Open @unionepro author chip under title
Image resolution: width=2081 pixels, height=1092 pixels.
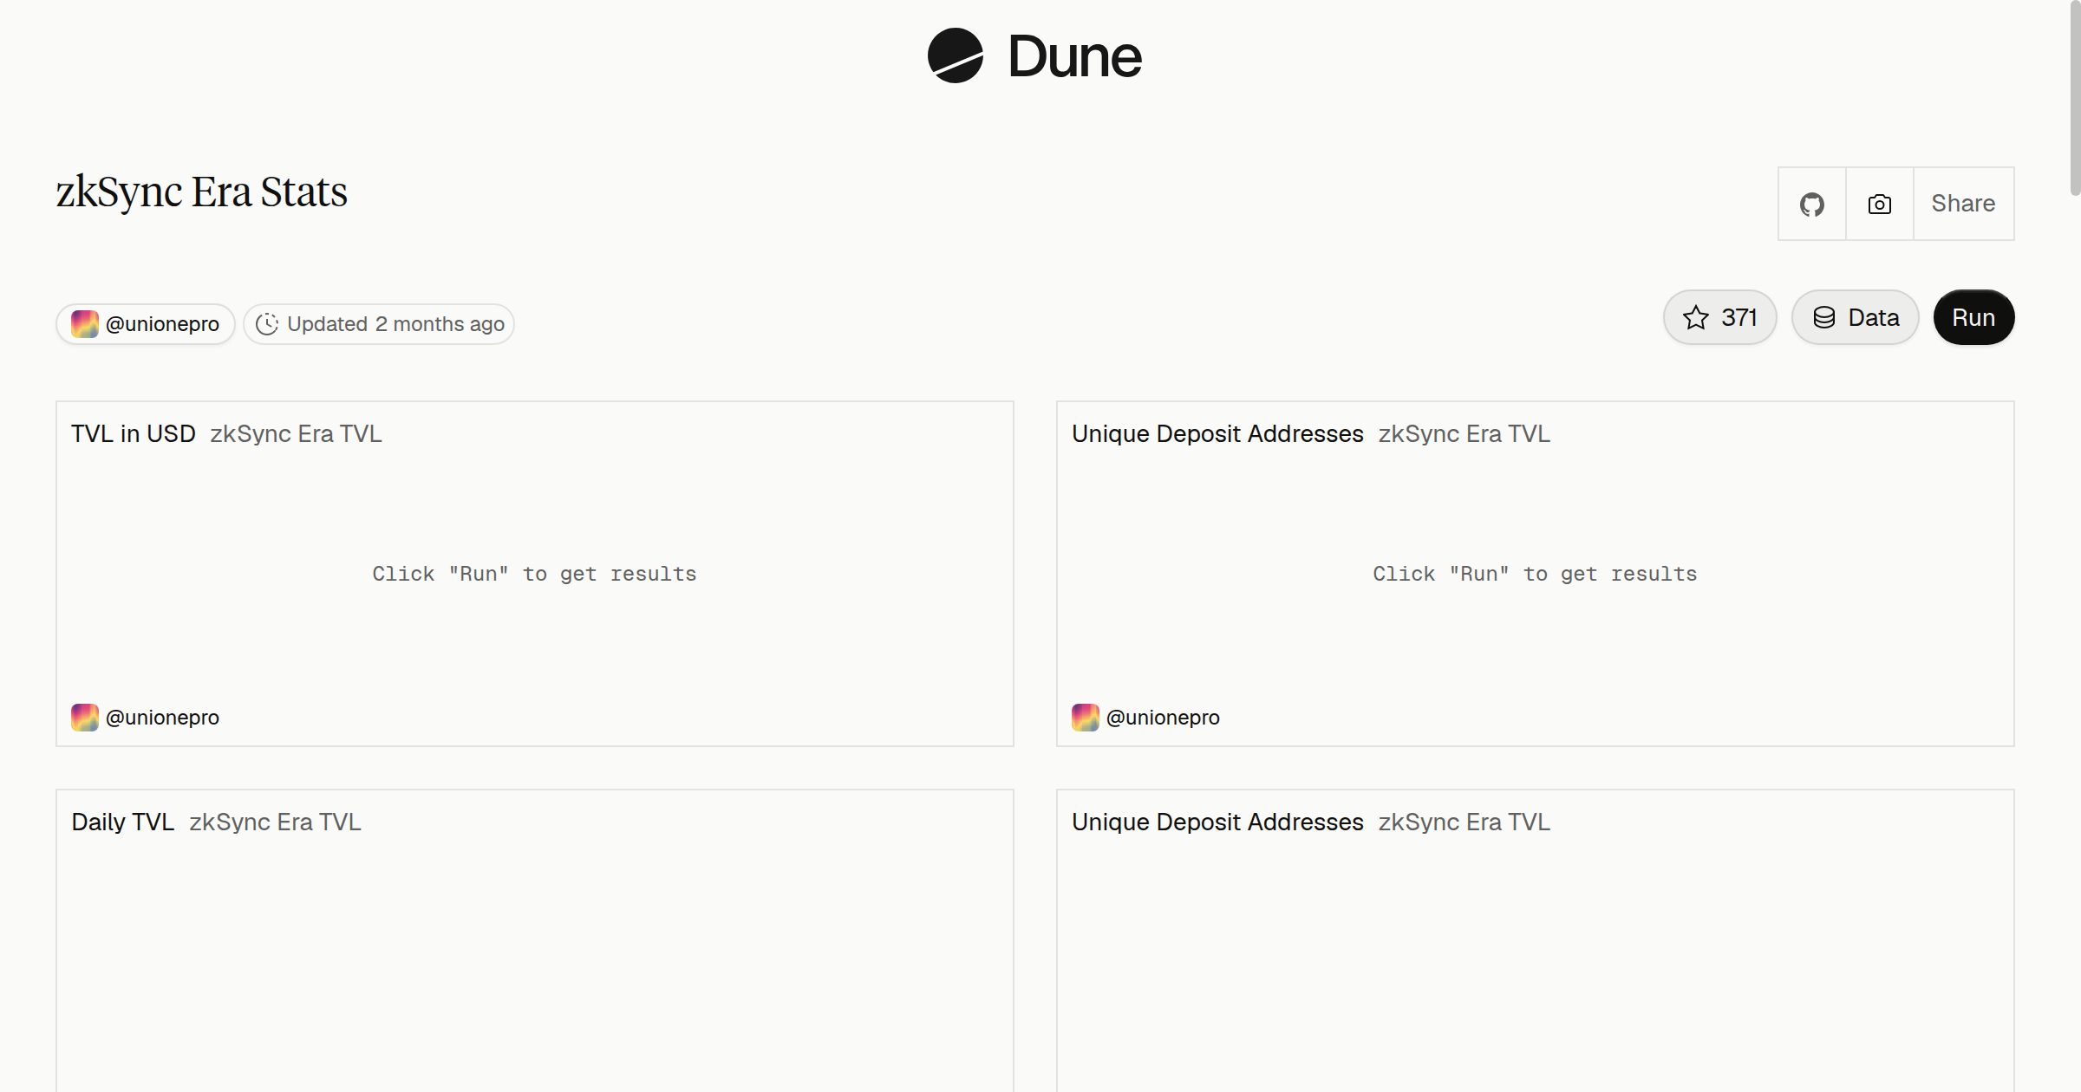pyautogui.click(x=146, y=324)
